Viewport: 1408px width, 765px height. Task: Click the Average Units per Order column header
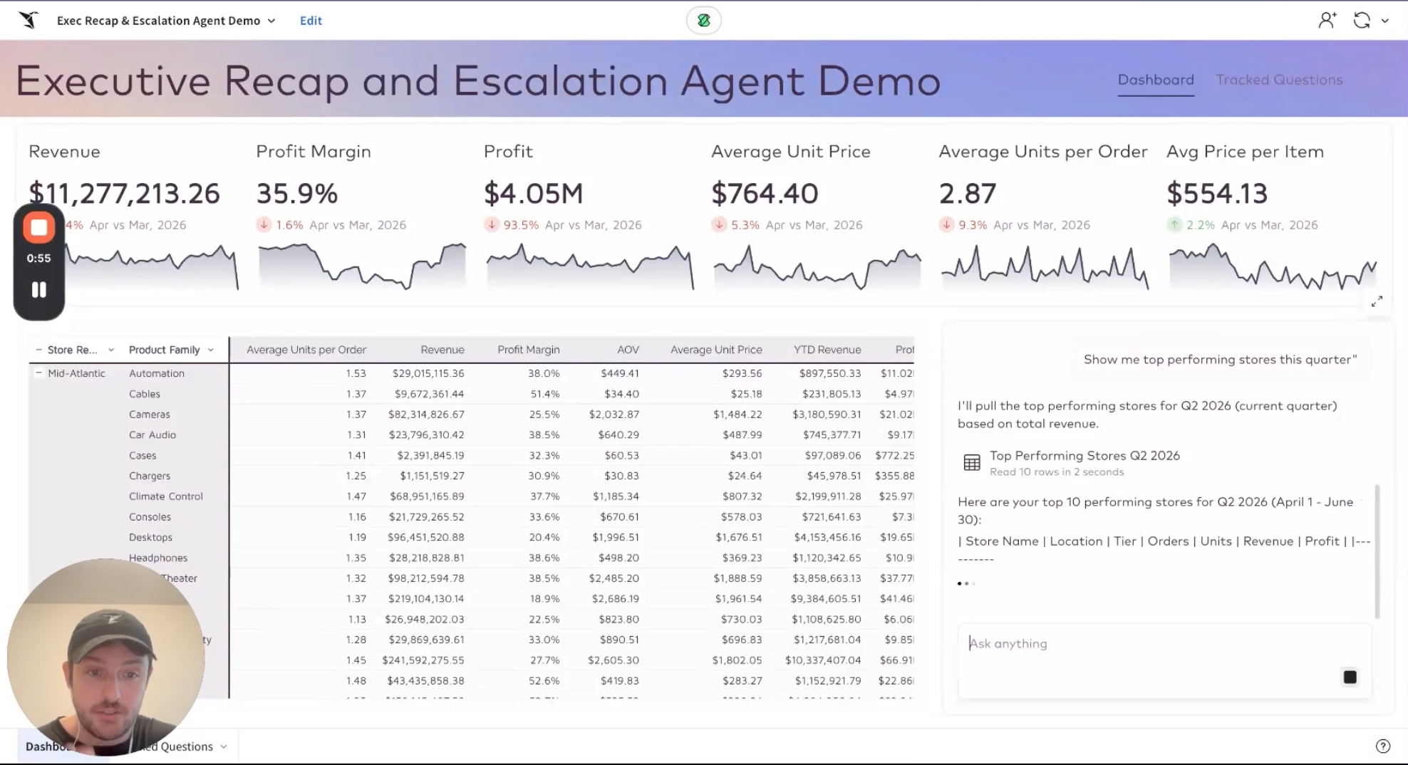point(306,350)
